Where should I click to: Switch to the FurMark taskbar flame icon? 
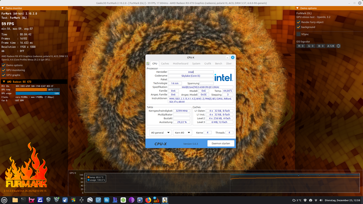point(156,200)
